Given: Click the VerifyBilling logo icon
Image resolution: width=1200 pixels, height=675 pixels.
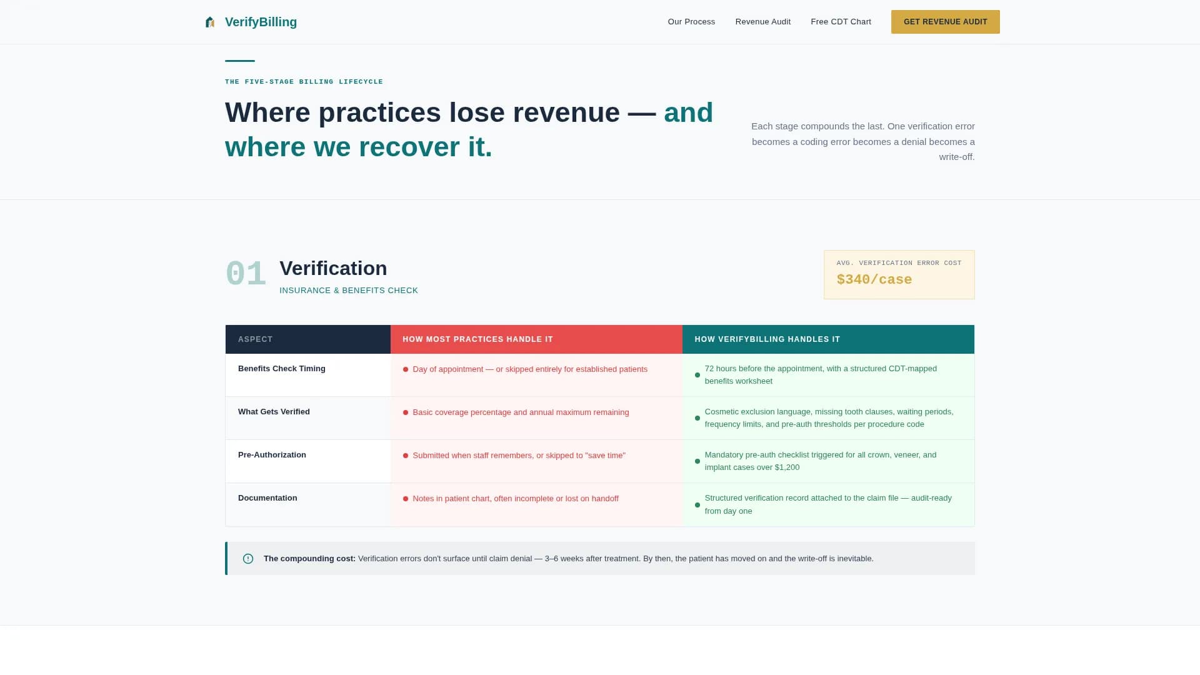Looking at the screenshot, I should click(210, 22).
